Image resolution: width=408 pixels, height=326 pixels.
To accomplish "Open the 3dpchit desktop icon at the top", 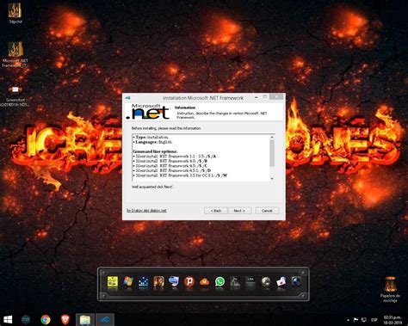I will pyautogui.click(x=15, y=13).
